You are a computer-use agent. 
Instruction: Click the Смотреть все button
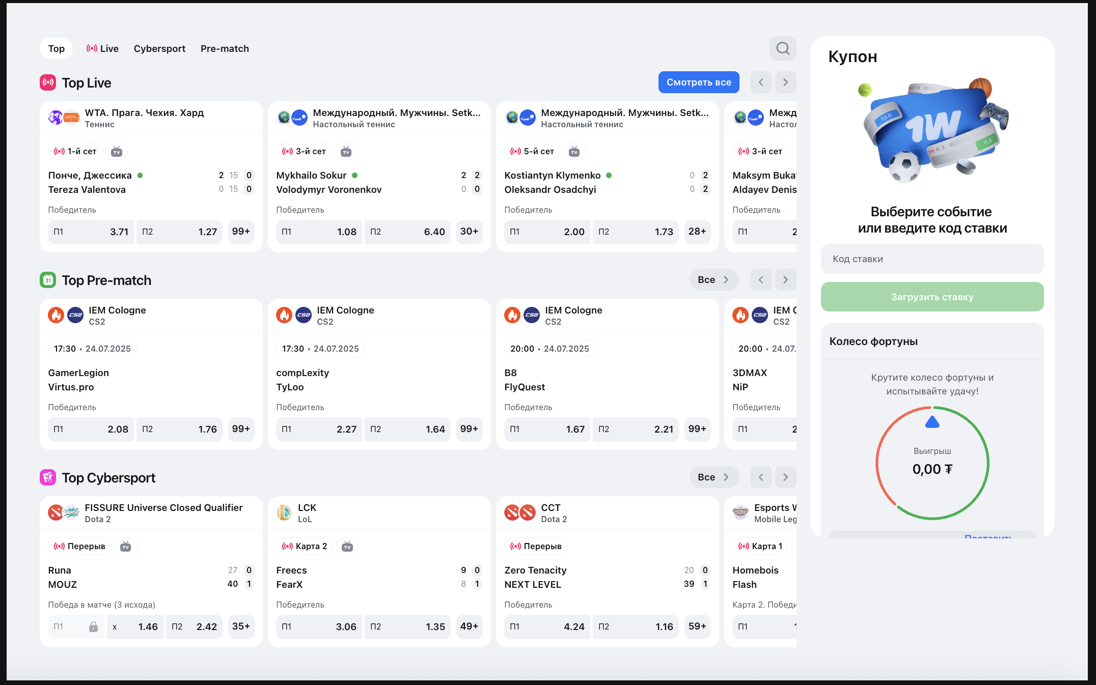(x=699, y=82)
